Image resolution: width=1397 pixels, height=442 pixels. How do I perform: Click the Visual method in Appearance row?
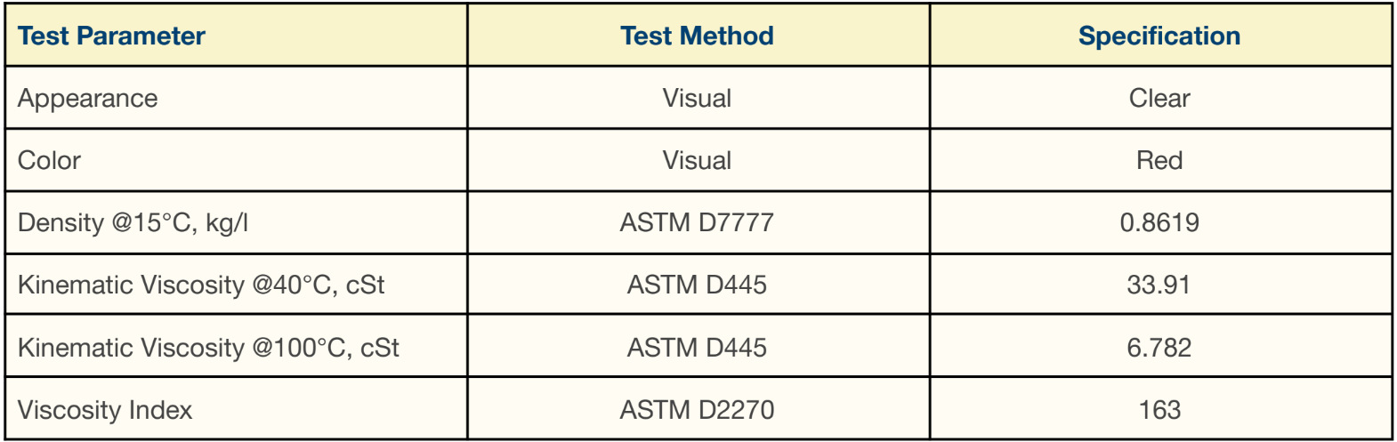[x=697, y=98]
